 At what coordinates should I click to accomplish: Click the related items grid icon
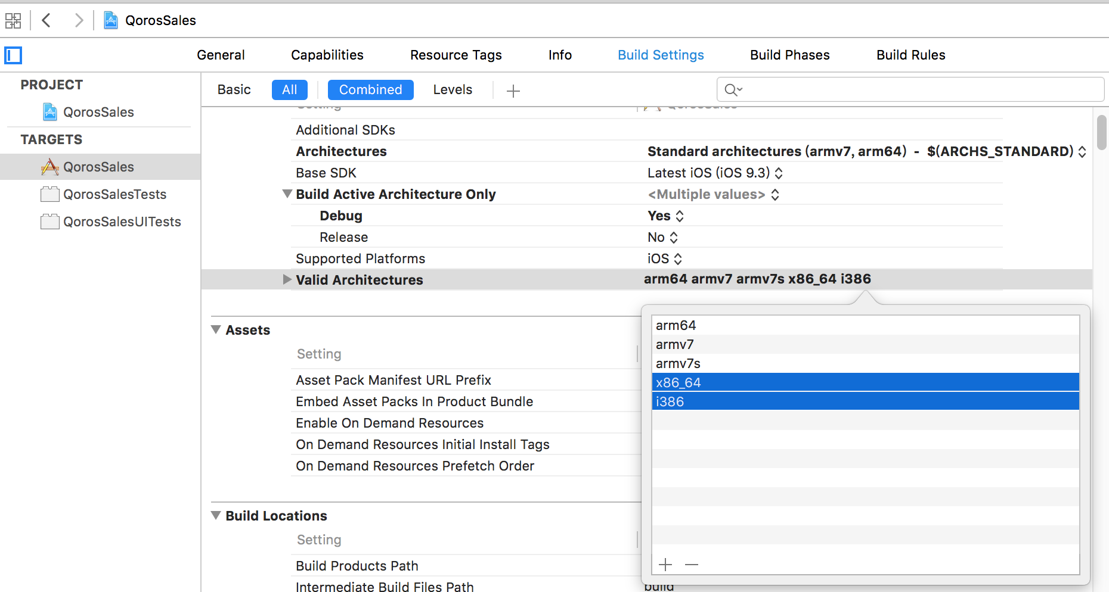[13, 21]
